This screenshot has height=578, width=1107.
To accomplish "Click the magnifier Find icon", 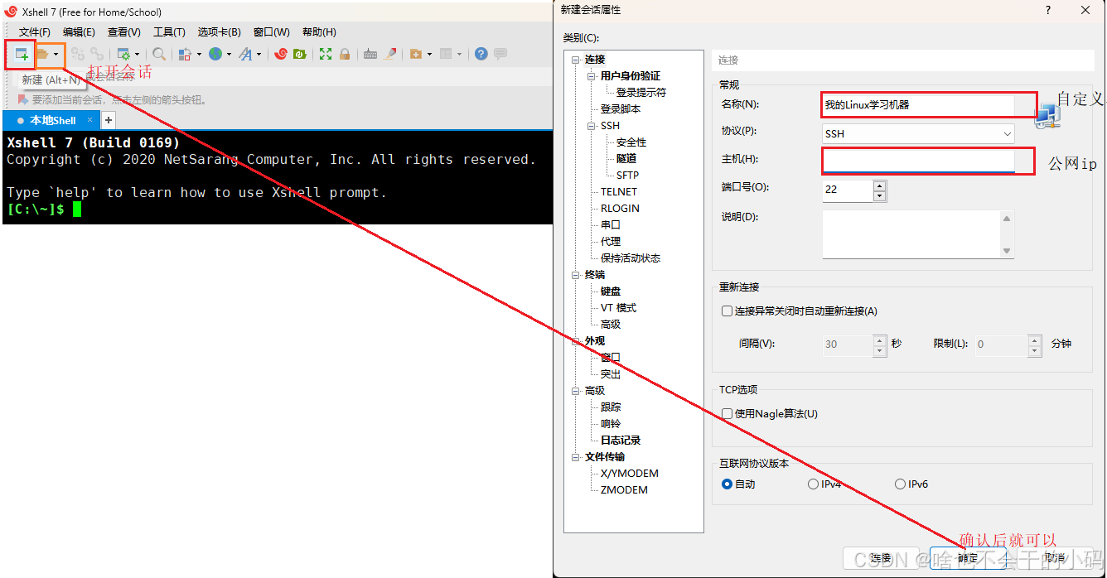I will [x=159, y=55].
